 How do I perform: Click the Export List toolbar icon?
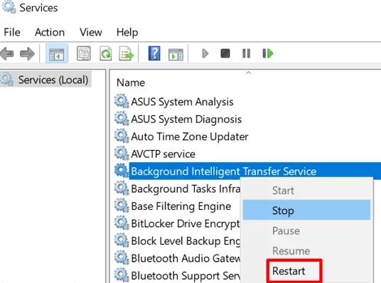point(126,53)
